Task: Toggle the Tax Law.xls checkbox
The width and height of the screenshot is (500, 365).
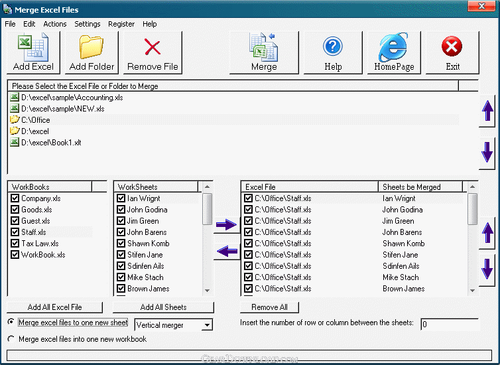Action: [x=15, y=243]
